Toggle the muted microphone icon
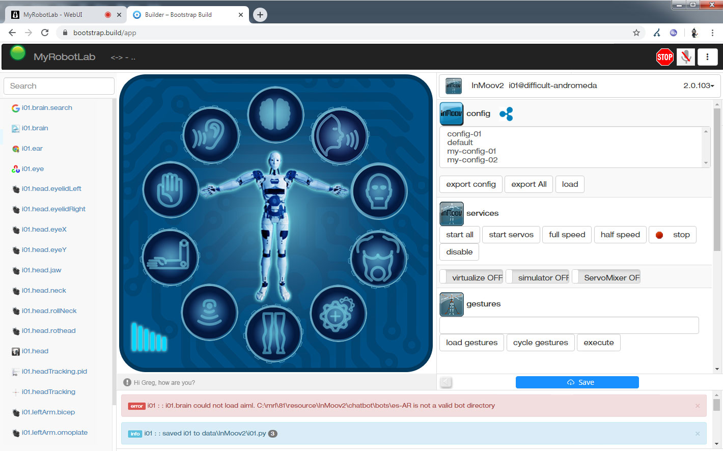723x451 pixels. tap(686, 57)
